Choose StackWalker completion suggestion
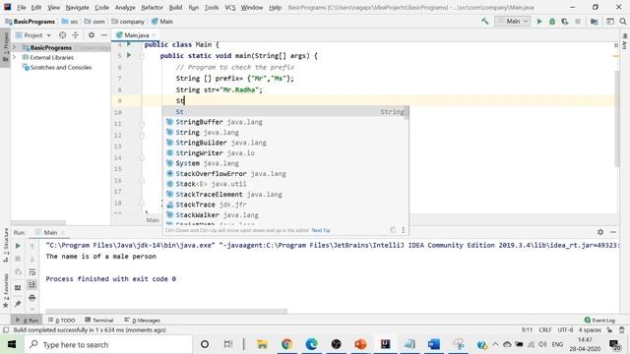 pos(285,215)
